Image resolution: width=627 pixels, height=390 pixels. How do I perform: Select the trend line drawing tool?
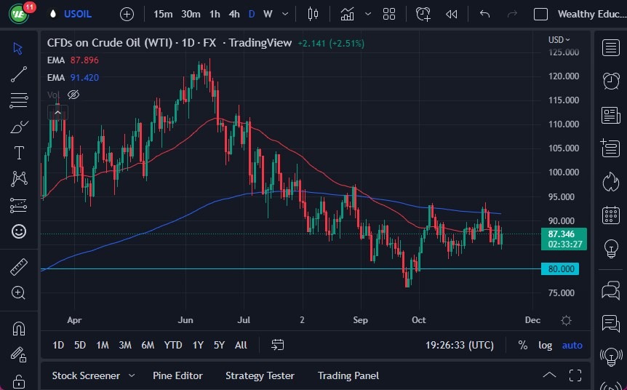(19, 73)
